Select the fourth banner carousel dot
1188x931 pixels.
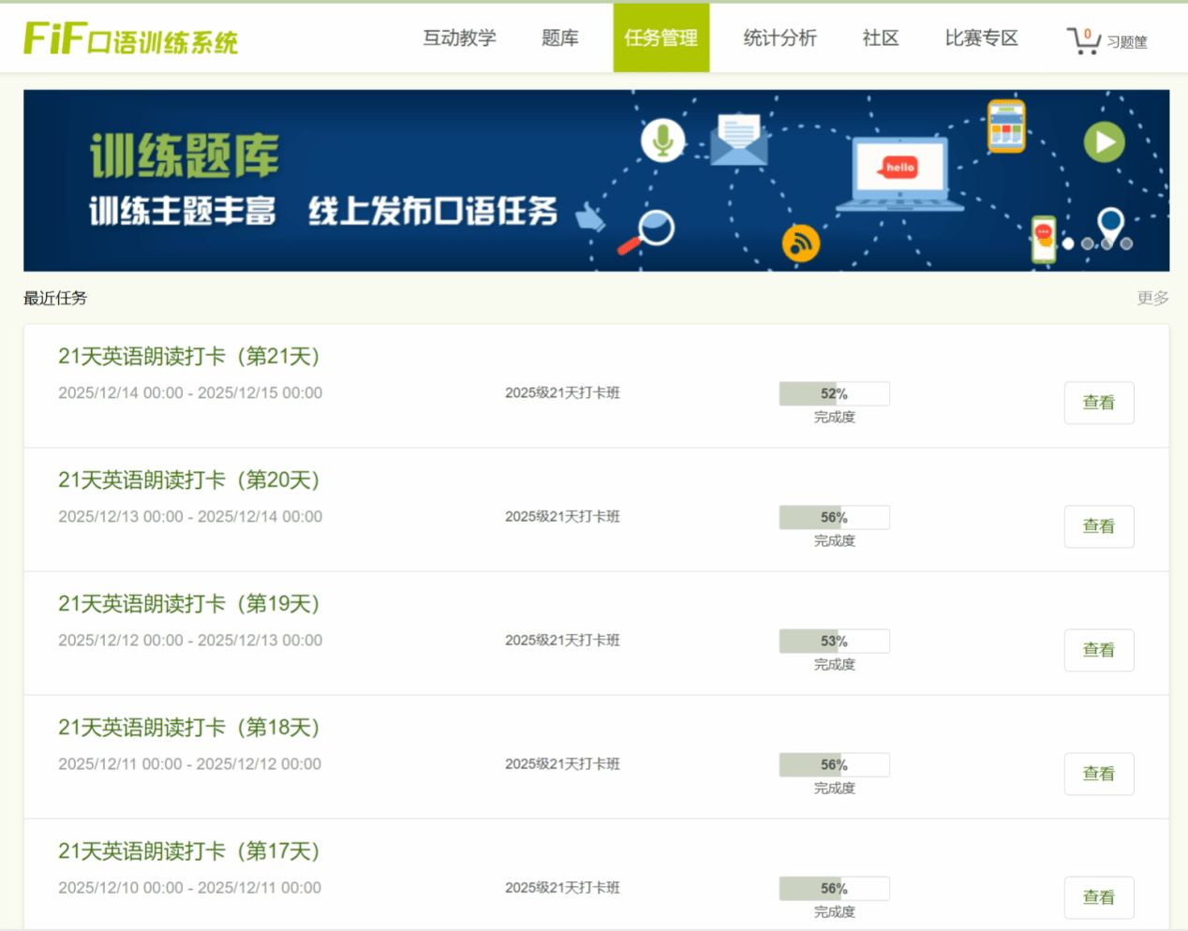[x=1127, y=244]
